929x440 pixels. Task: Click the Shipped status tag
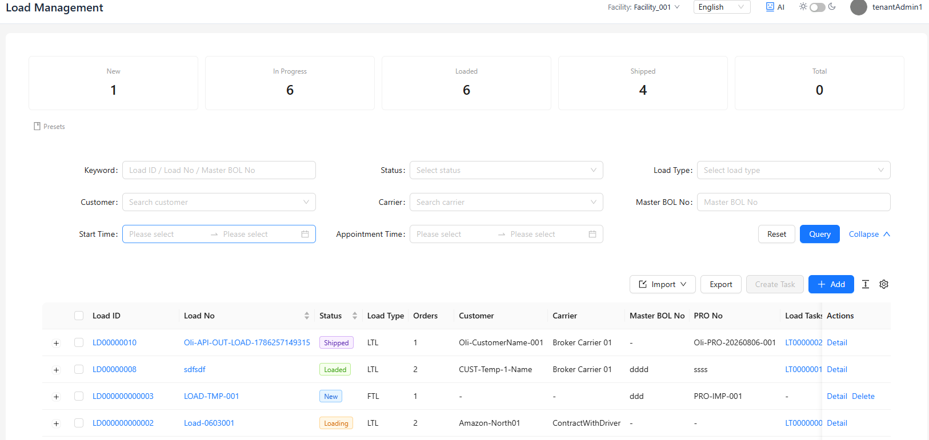(337, 342)
